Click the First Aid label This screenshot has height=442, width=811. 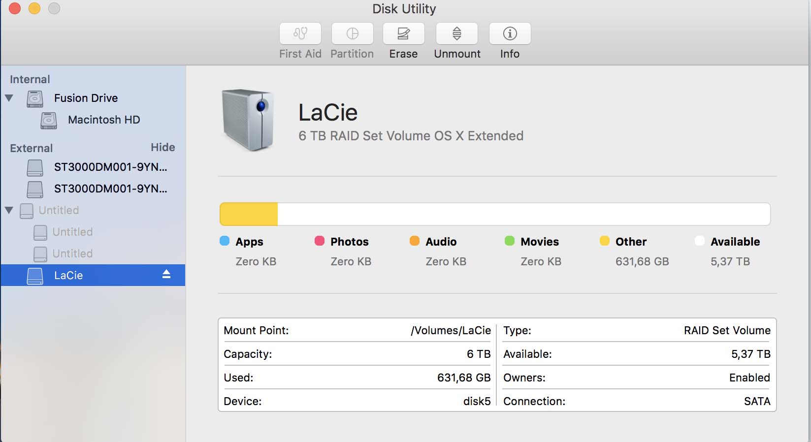point(300,54)
